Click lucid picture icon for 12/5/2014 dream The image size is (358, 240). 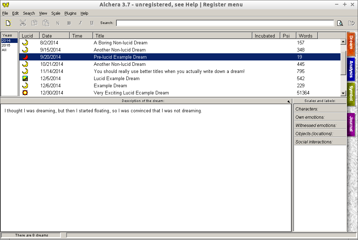click(25, 78)
